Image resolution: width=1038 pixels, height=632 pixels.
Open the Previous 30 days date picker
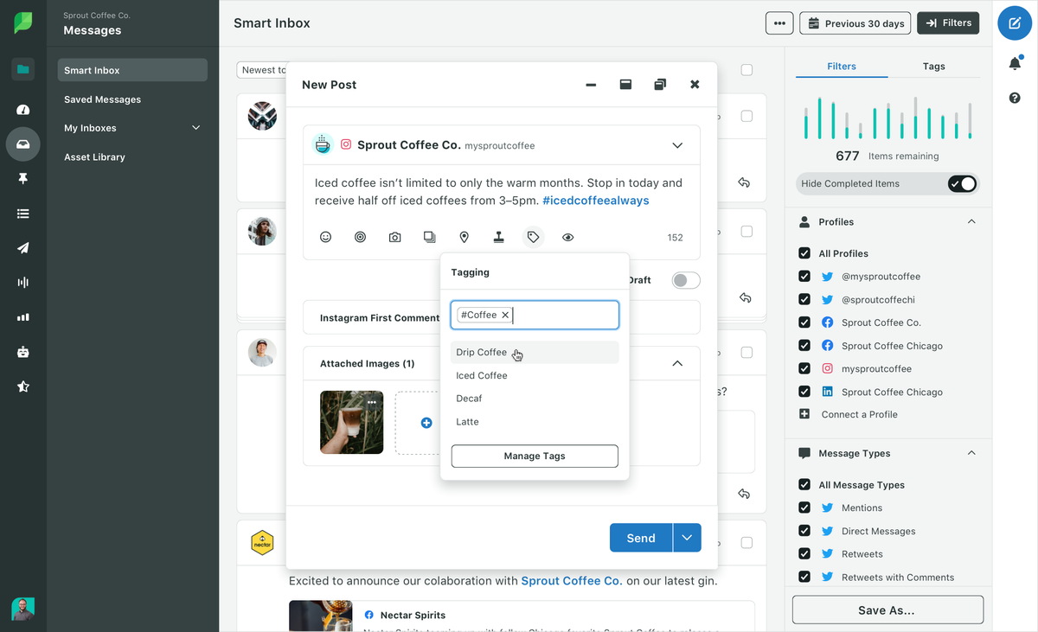click(855, 23)
